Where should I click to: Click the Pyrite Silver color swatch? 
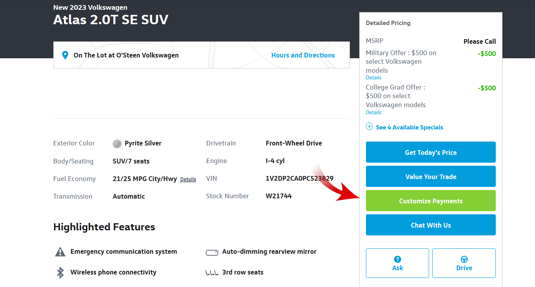[117, 143]
